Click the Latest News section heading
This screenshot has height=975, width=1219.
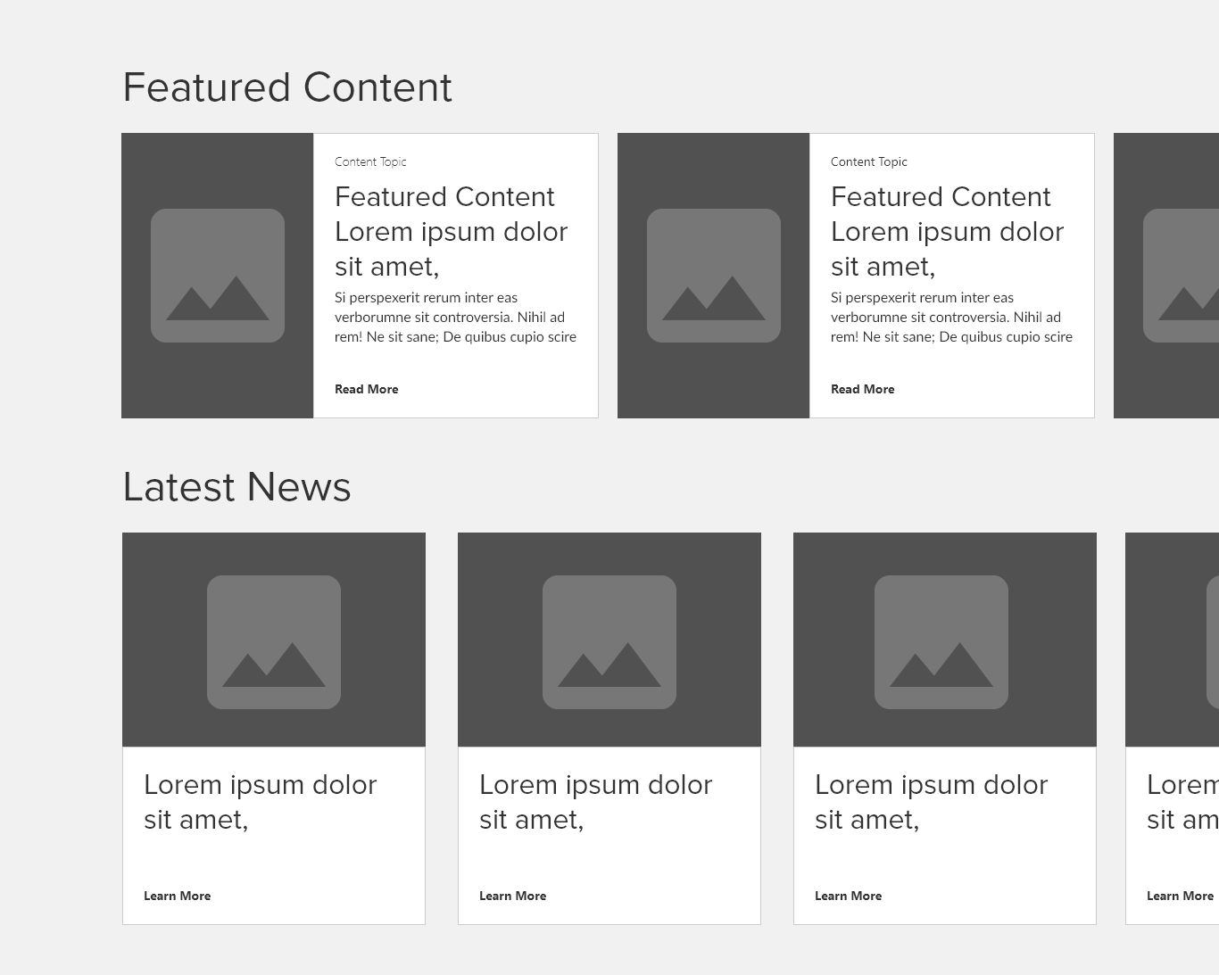pyautogui.click(x=236, y=487)
